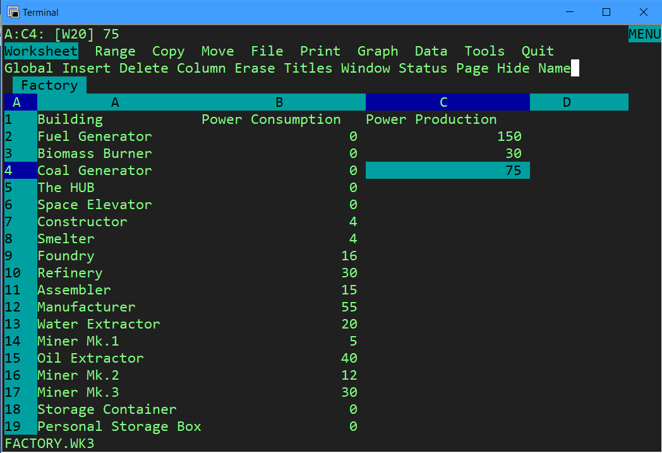Switch to the Factory sheet tab

[49, 85]
